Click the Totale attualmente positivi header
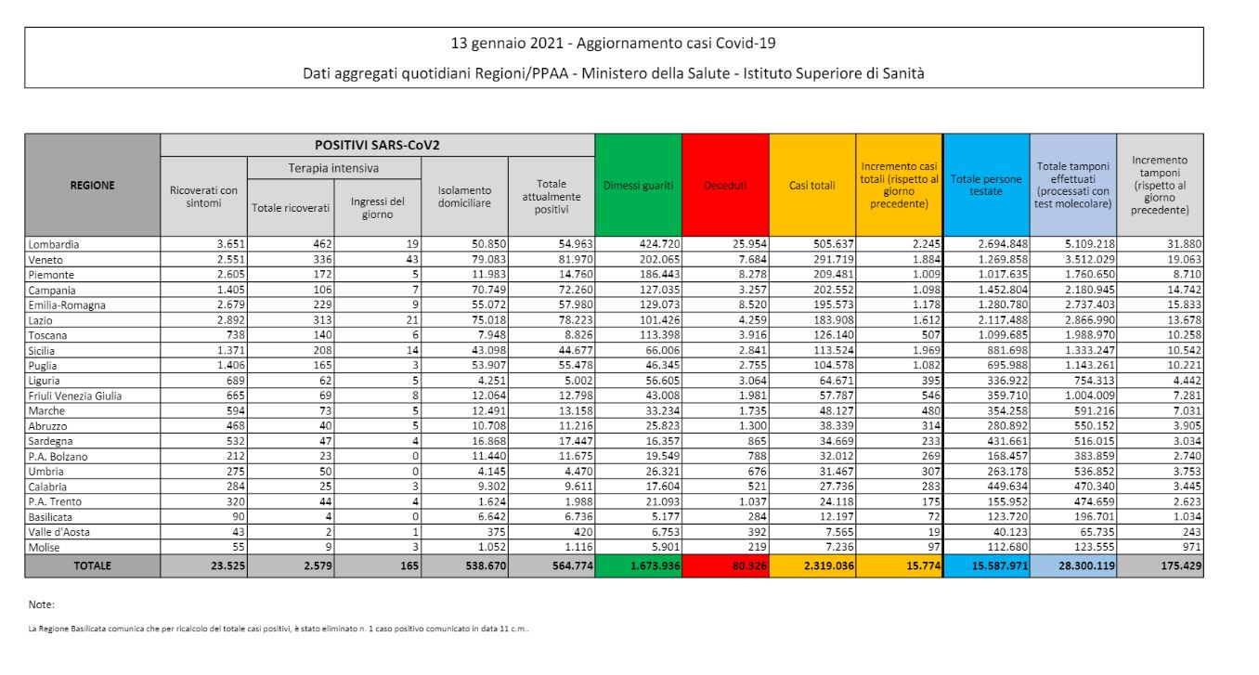1259x675 pixels. (551, 197)
